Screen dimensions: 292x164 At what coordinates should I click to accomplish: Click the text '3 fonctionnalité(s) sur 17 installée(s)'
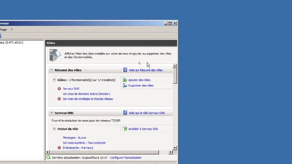(92, 80)
